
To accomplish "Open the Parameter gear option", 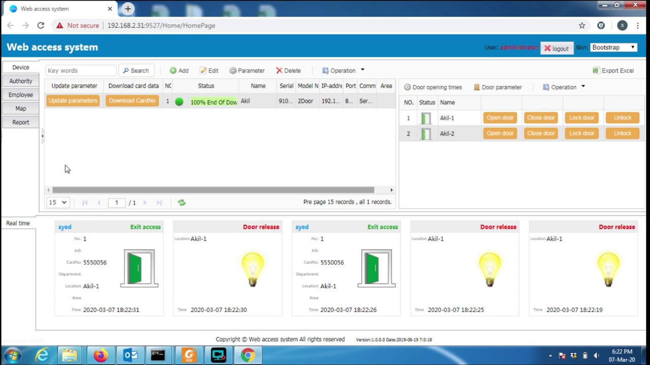I will 247,70.
